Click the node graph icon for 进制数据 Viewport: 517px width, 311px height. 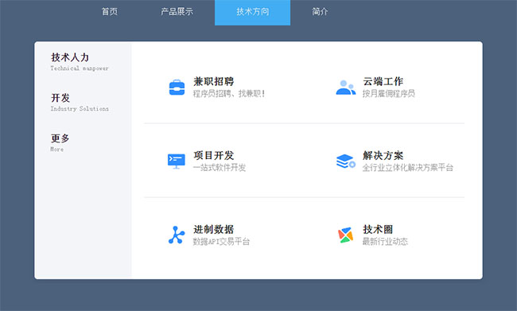(x=177, y=235)
